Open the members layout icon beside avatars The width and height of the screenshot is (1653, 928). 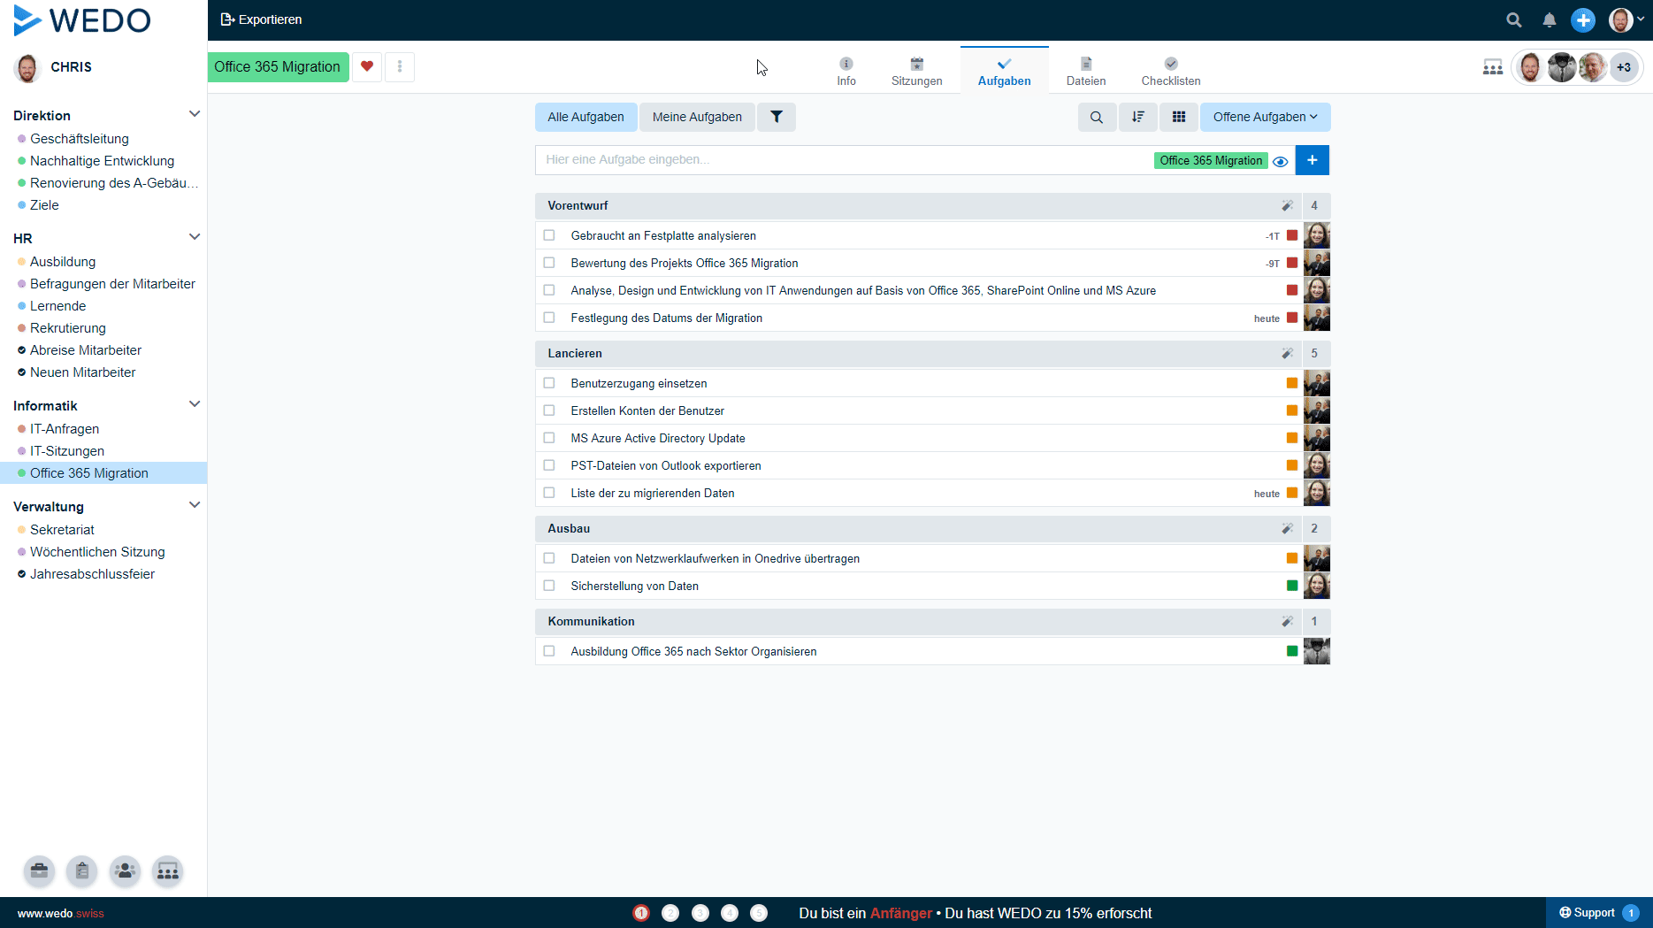pos(1493,67)
